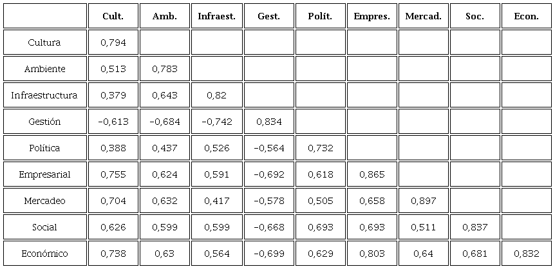Select the Gestión row label
This screenshot has width=555, height=269.
44,122
